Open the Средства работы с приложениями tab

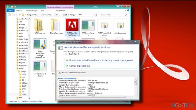coord(60,7)
